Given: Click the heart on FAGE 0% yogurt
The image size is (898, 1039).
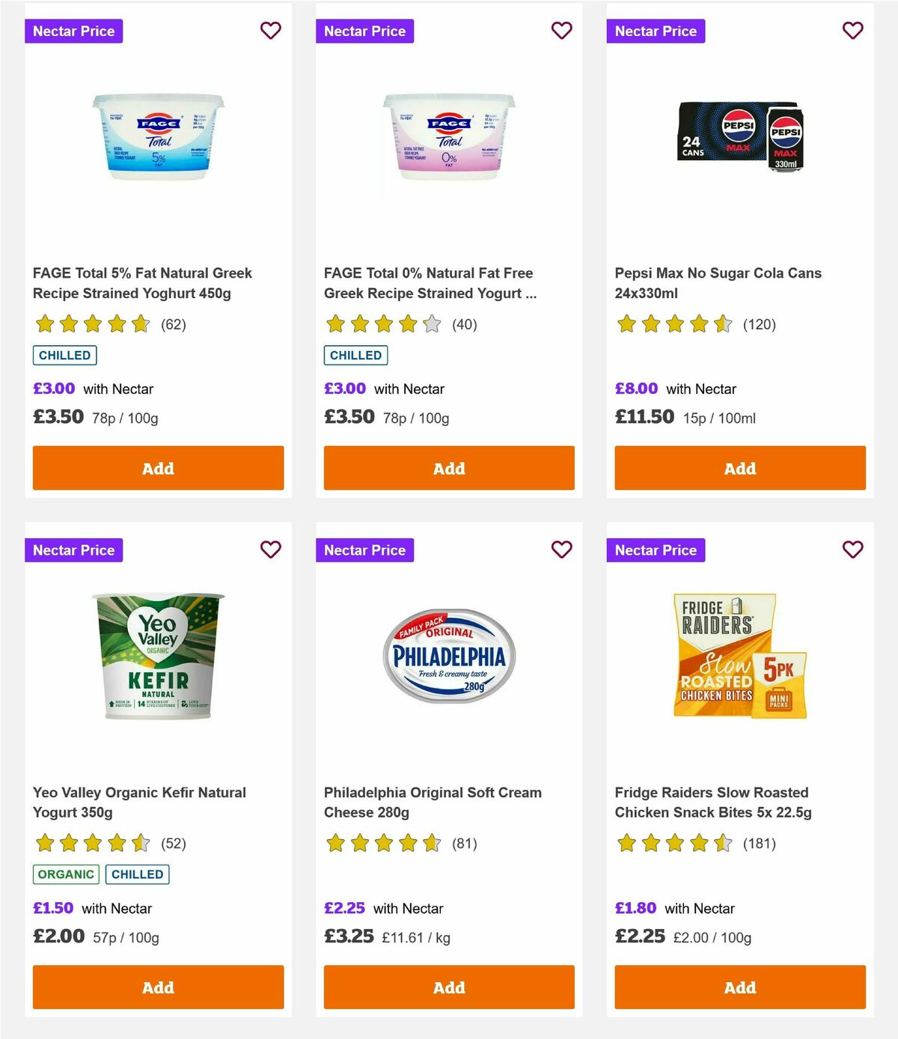Looking at the screenshot, I should tap(562, 31).
